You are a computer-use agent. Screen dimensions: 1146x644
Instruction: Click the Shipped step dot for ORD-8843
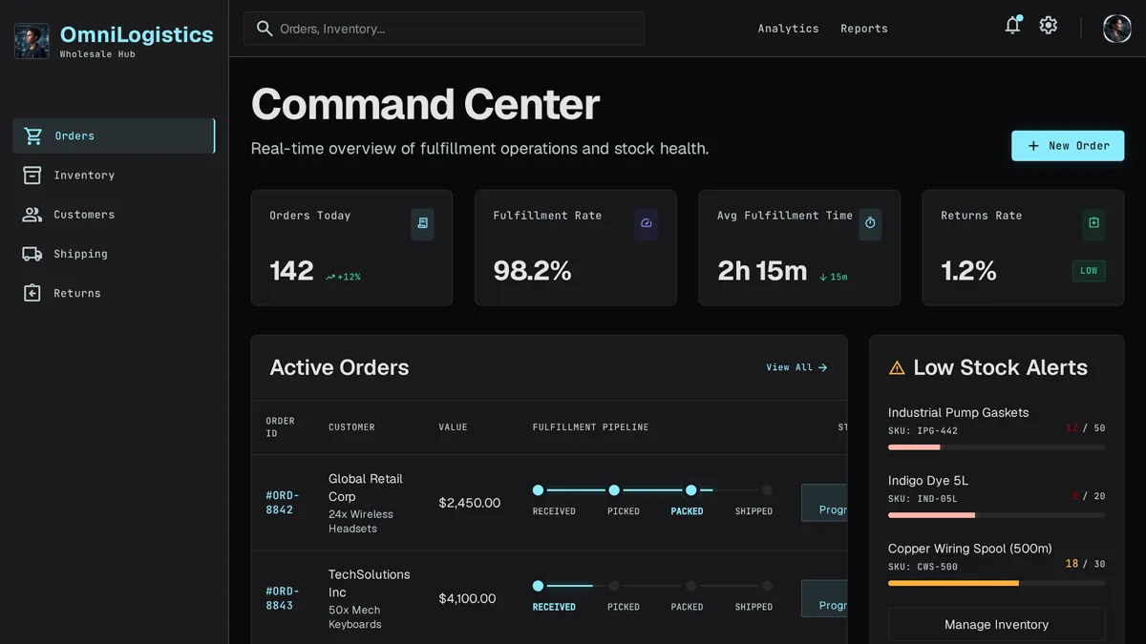pyautogui.click(x=767, y=586)
